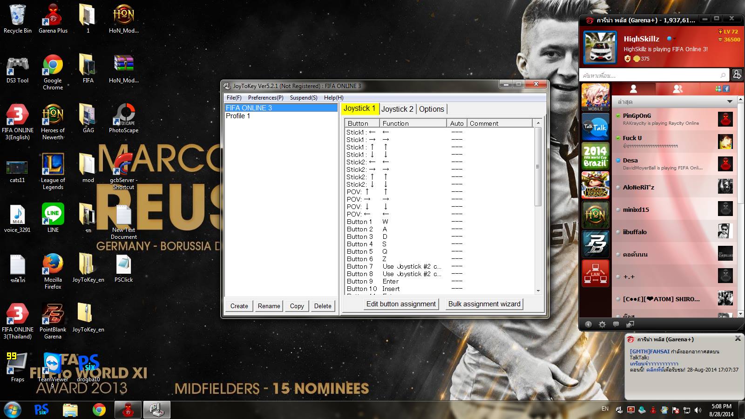Select the PhotoScape desktop shortcut
The height and width of the screenshot is (419, 745).
point(123,119)
